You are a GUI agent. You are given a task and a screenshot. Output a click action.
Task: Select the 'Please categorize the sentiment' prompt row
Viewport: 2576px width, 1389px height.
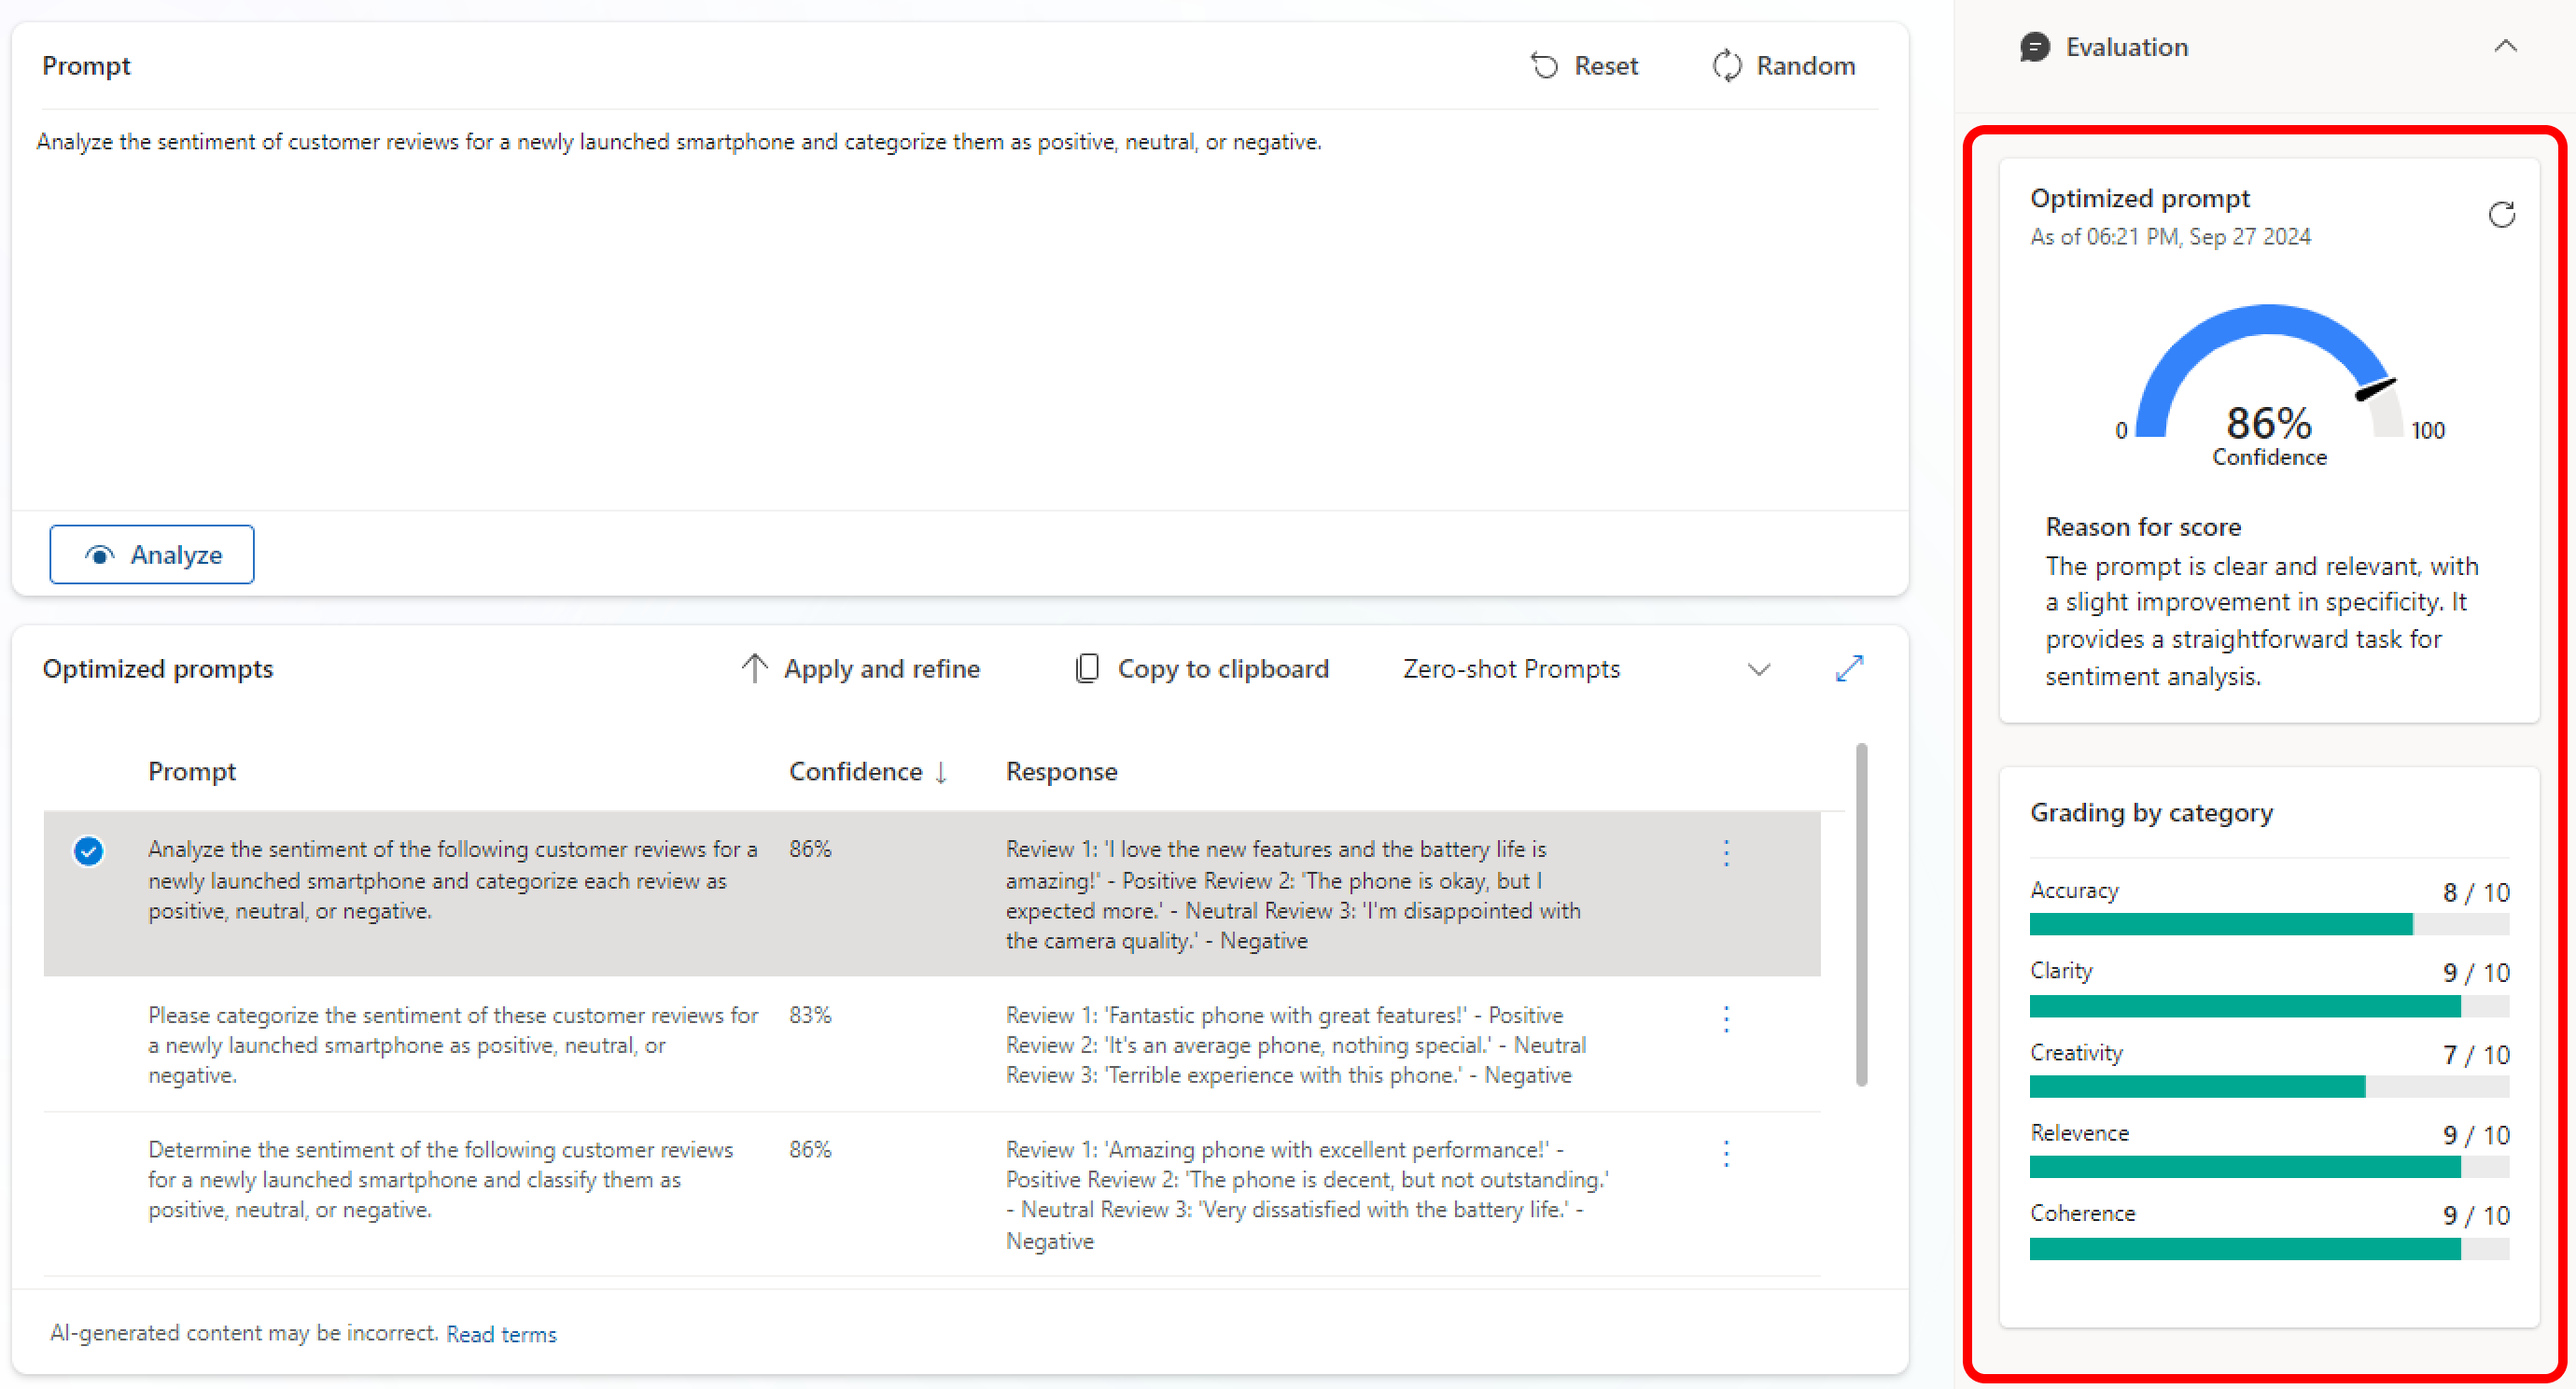tap(932, 1044)
